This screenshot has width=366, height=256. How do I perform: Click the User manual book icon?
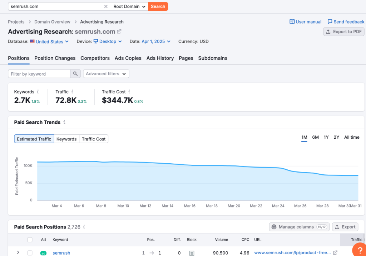pyautogui.click(x=292, y=22)
